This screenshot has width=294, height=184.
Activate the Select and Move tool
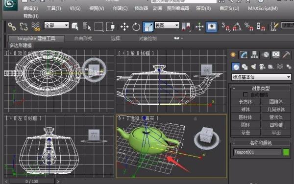click(x=124, y=27)
